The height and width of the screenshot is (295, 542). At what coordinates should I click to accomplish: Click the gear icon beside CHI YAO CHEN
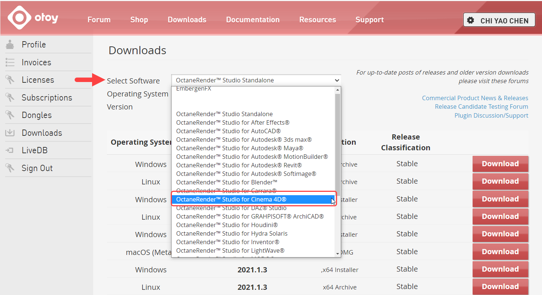(470, 20)
